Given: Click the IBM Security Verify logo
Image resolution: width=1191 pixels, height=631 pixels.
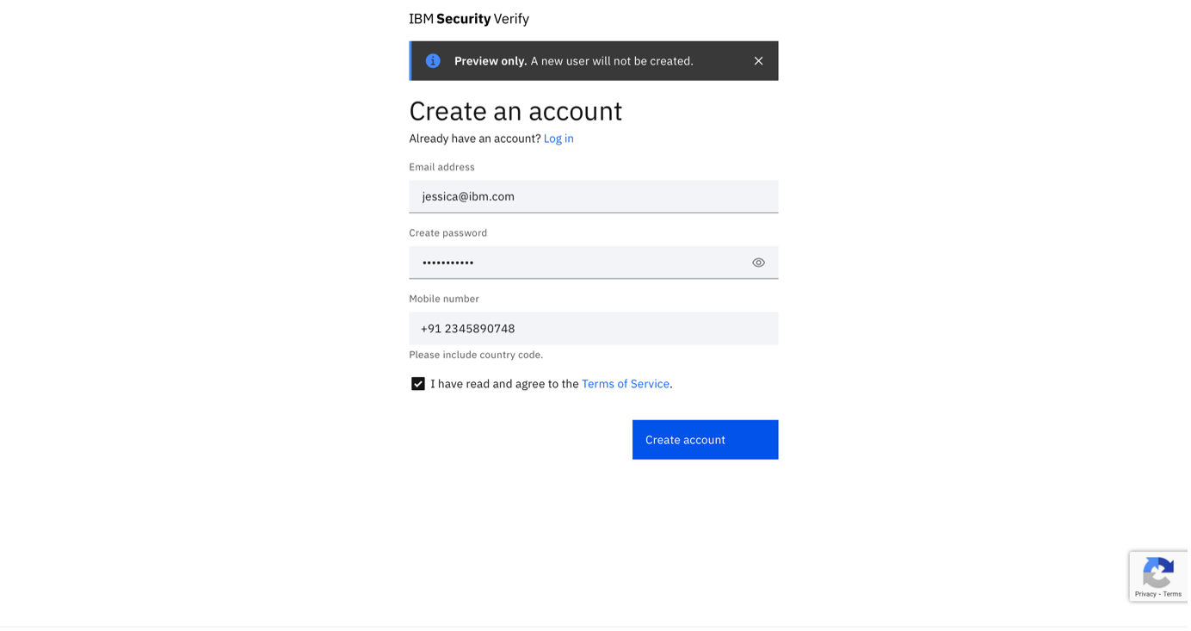Looking at the screenshot, I should 469,19.
